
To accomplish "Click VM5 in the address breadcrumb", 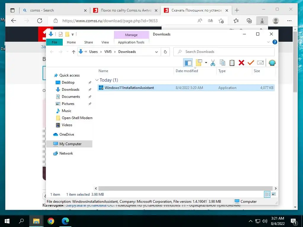I will click(108, 52).
